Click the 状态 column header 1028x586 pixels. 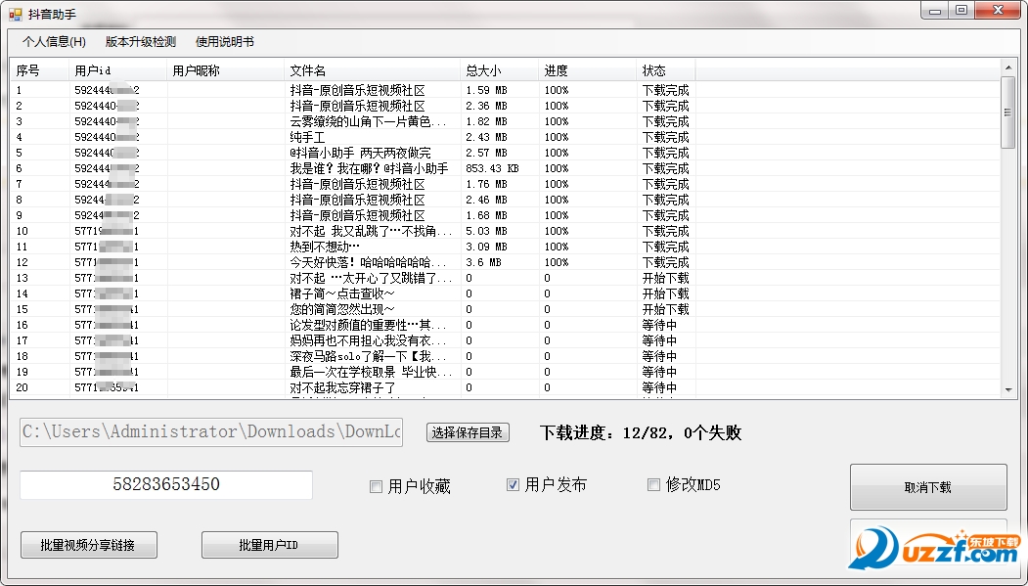pyautogui.click(x=665, y=70)
